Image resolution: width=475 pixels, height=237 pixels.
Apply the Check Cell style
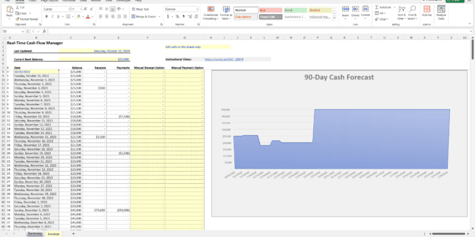(x=270, y=17)
